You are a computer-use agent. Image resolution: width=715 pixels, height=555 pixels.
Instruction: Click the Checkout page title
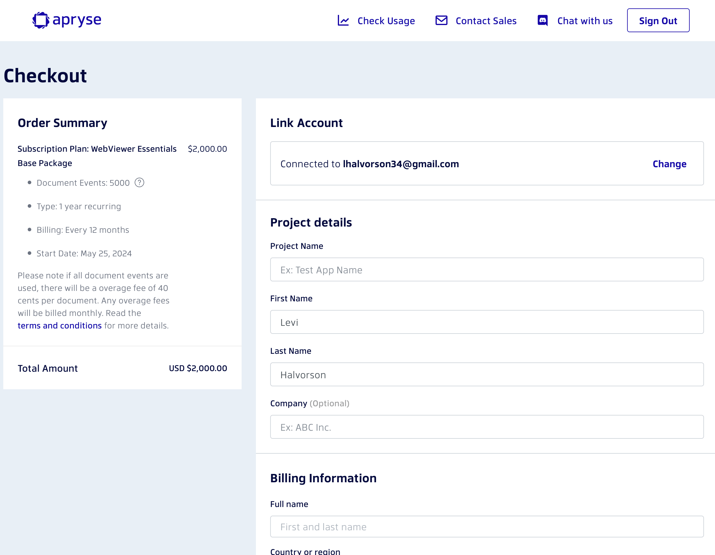(x=45, y=76)
